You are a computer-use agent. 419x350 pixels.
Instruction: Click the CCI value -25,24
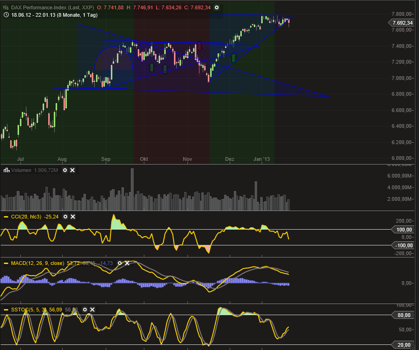[52, 217]
